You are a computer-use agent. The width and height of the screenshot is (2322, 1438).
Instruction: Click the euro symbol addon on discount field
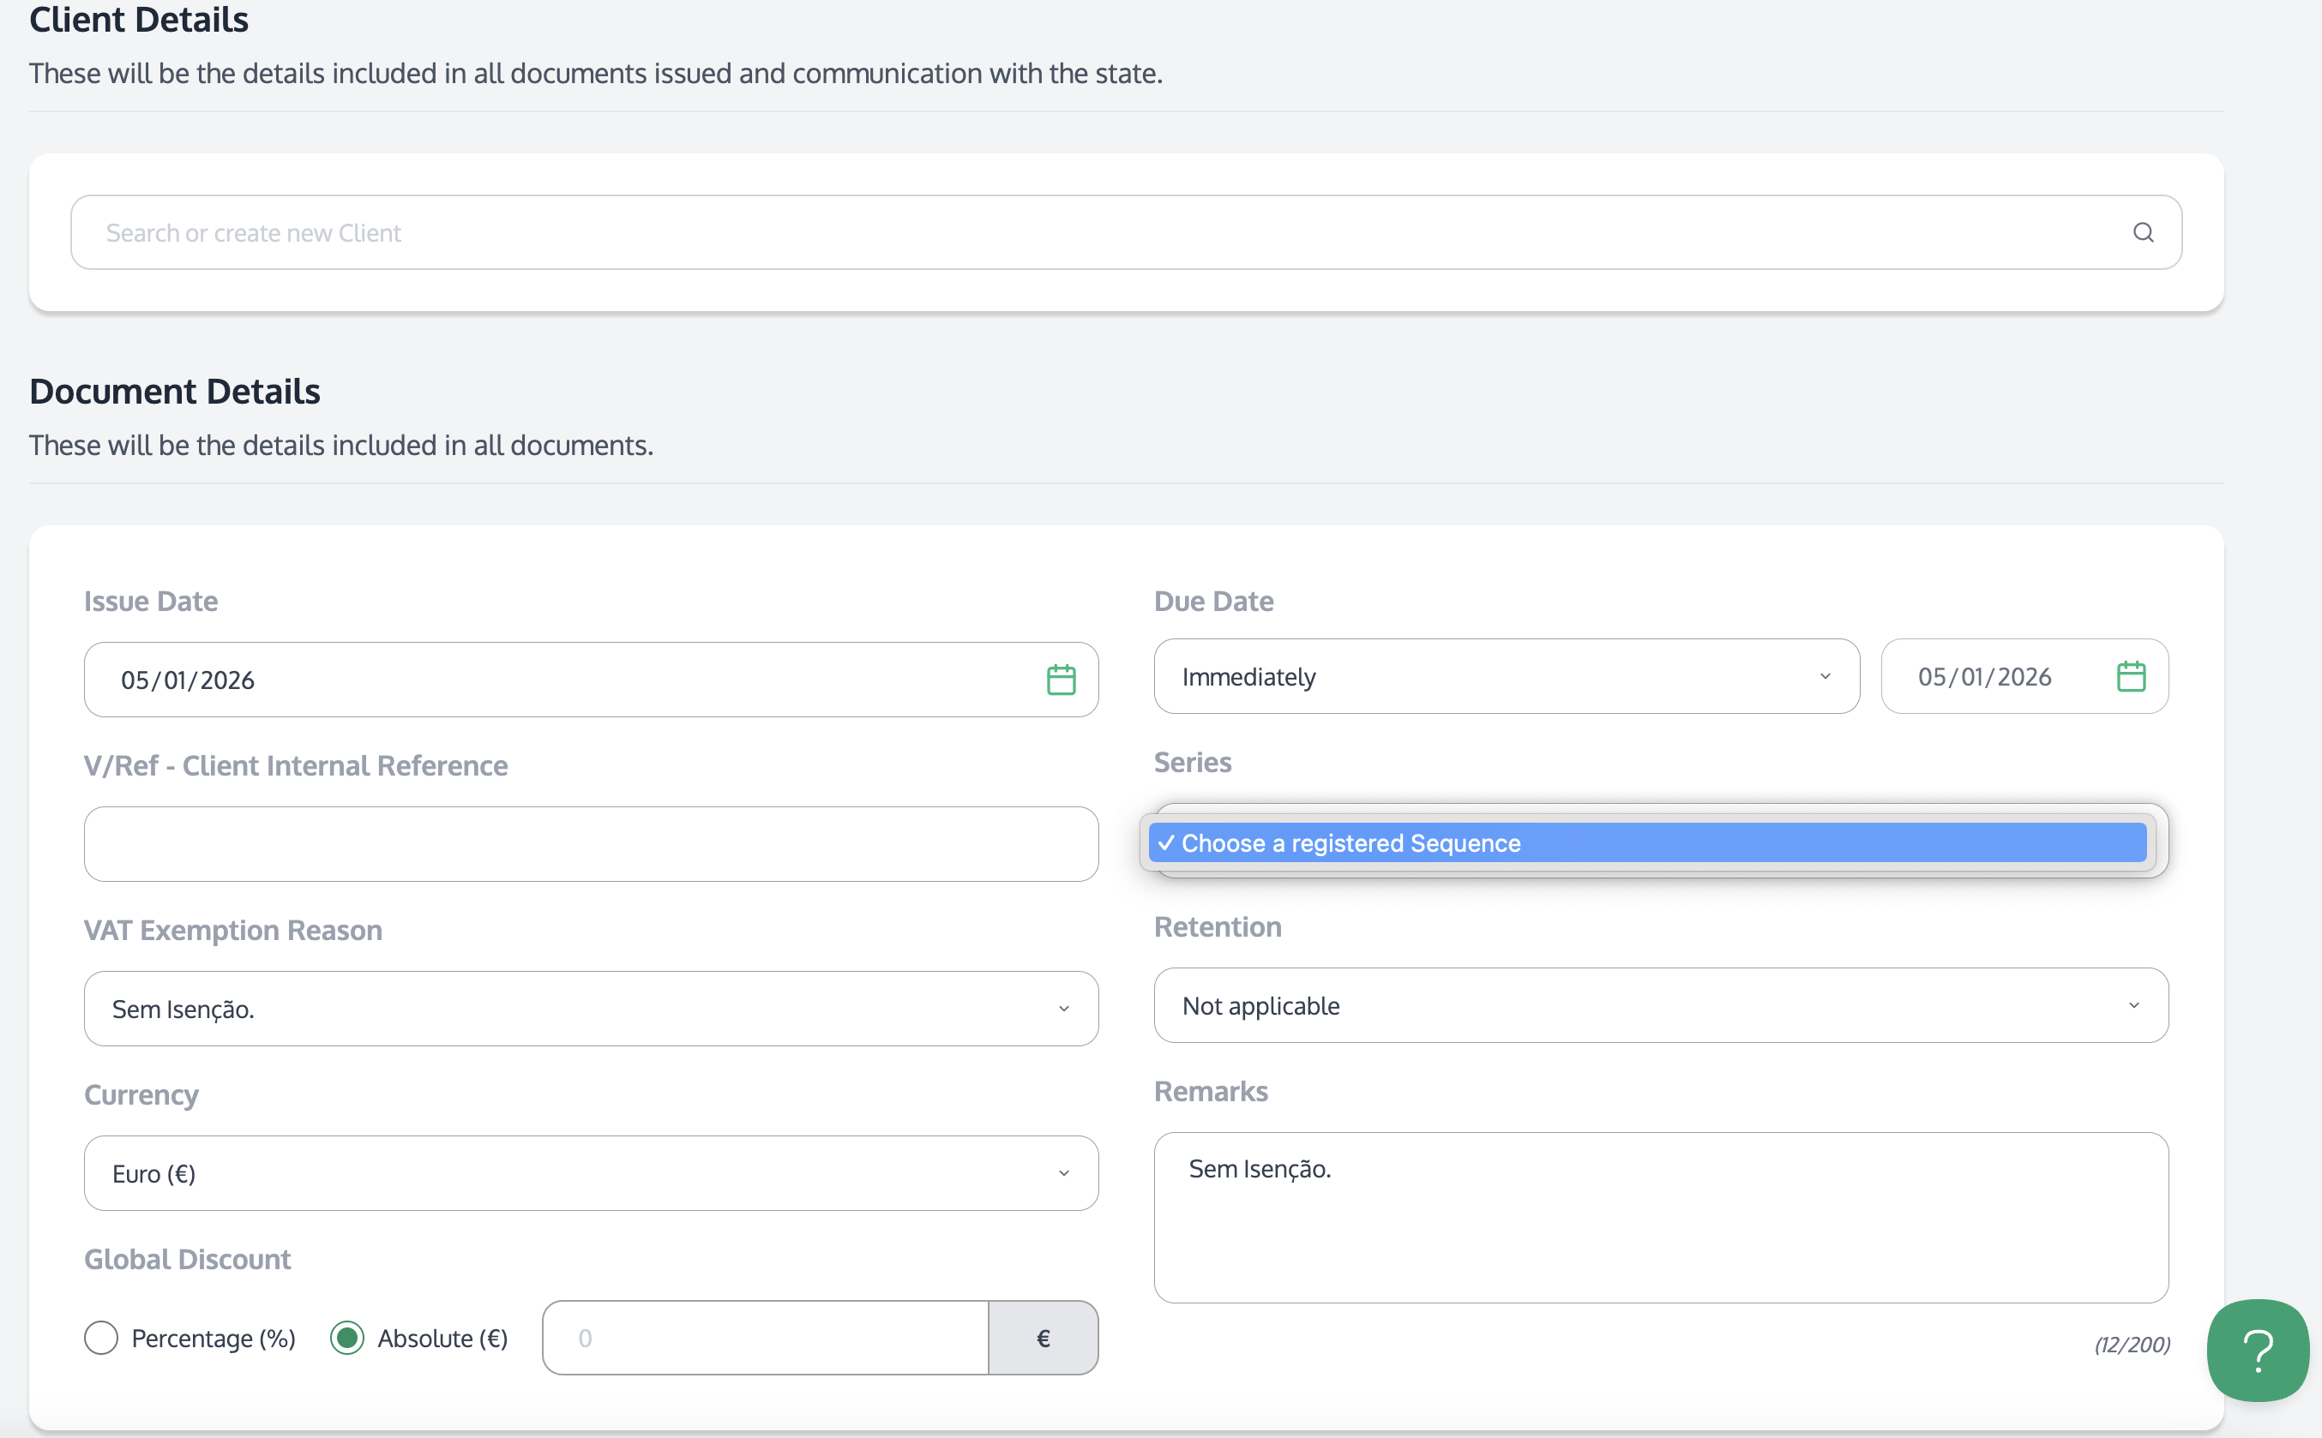coord(1042,1337)
